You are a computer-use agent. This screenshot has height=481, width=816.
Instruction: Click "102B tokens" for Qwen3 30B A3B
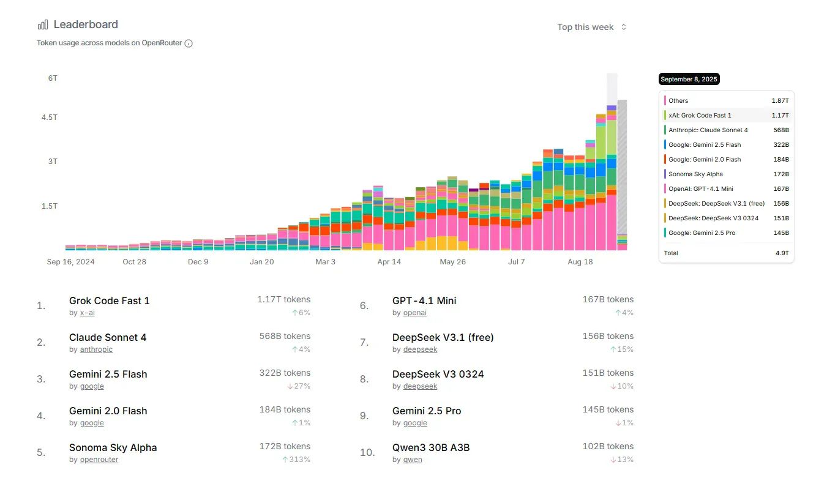pyautogui.click(x=608, y=446)
